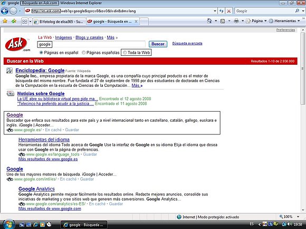Screen dimensions: 306x229
Task: Click the page vertical scrollbar thumb
Action: [303, 69]
